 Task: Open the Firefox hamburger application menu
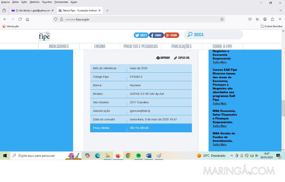point(280,19)
